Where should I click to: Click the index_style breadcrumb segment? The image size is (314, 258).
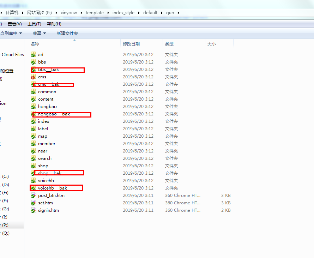pos(123,13)
